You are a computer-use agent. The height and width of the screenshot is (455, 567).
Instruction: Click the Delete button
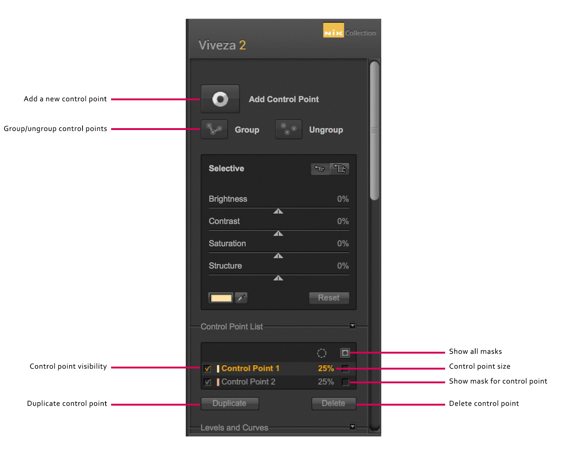coord(334,403)
